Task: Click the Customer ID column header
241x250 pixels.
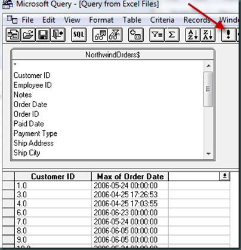Action: [x=53, y=176]
